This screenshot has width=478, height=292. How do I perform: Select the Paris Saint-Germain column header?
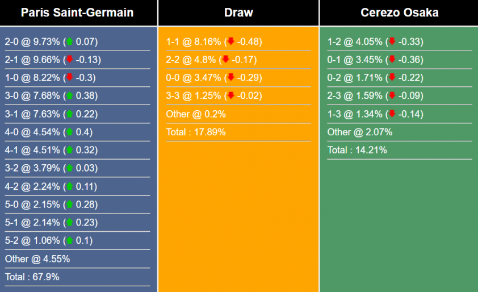[77, 12]
